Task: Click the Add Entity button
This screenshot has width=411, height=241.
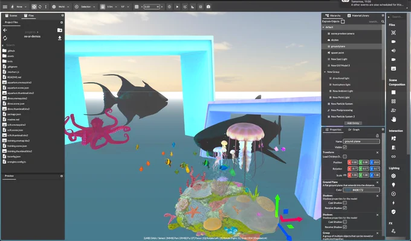Action: (x=353, y=123)
